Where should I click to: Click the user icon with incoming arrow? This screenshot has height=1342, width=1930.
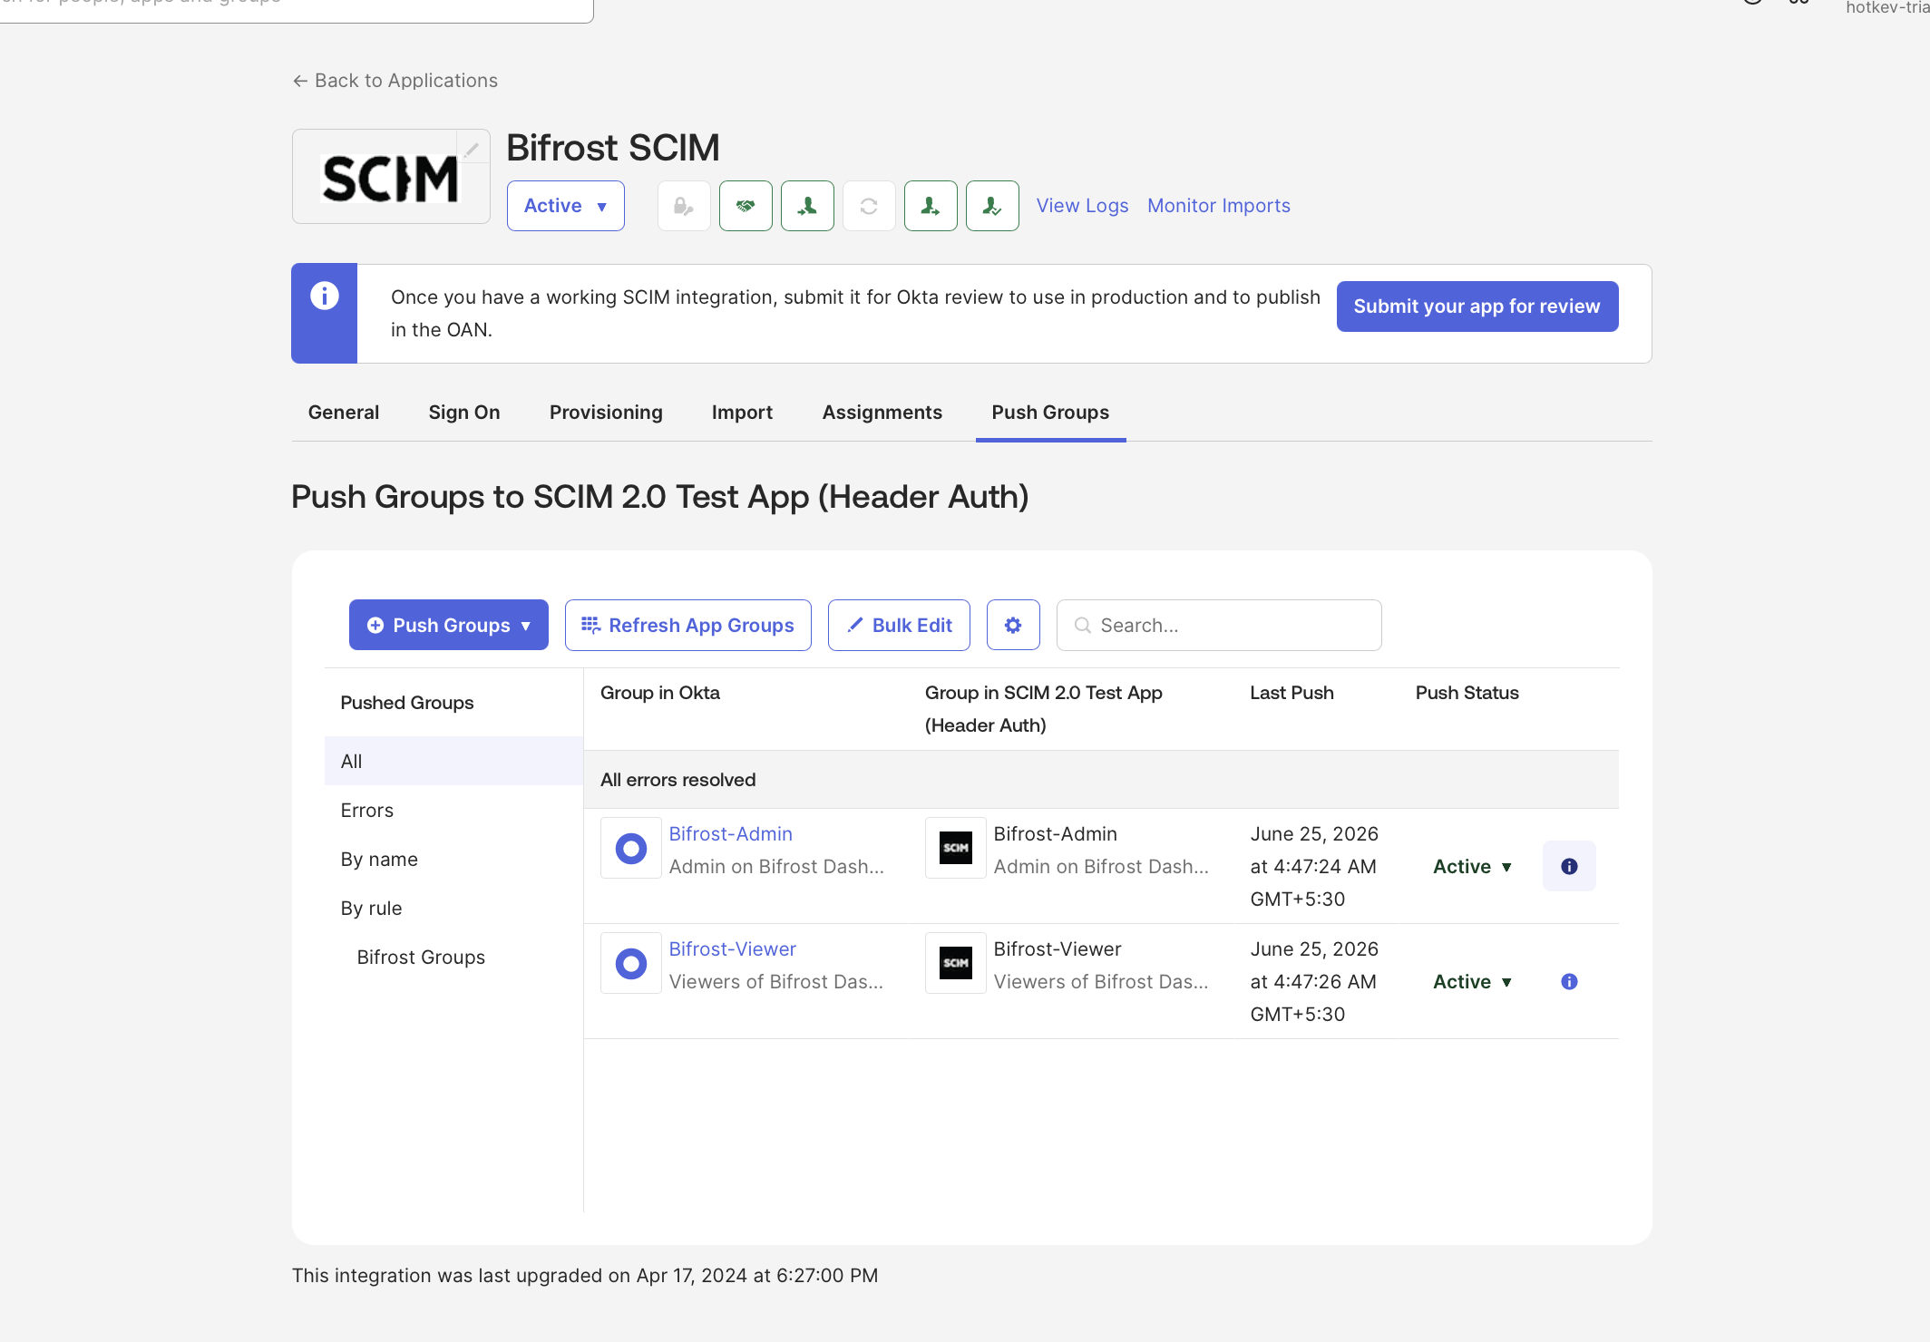coord(807,206)
